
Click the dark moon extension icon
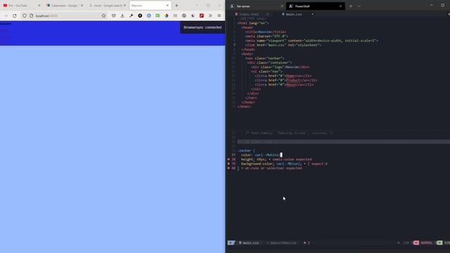[193, 15]
